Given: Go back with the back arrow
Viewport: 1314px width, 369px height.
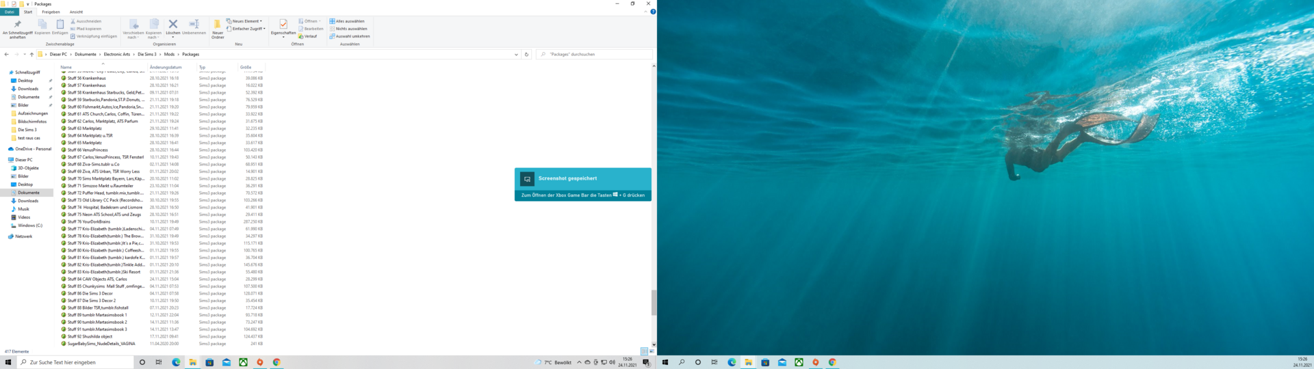Looking at the screenshot, I should pos(7,54).
